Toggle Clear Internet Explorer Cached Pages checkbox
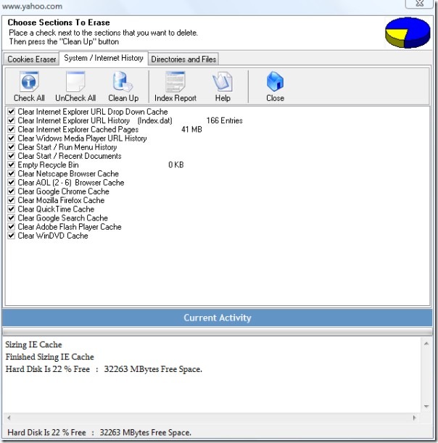The width and height of the screenshot is (438, 443). pos(12,129)
